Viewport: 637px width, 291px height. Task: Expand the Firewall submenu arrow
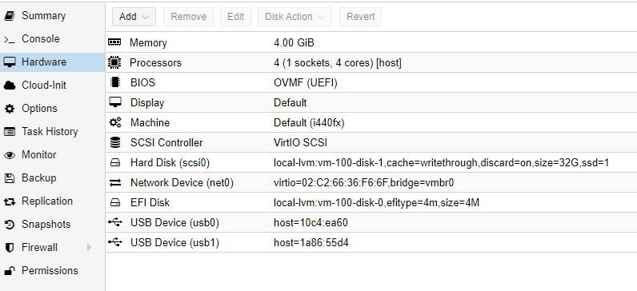tap(89, 247)
